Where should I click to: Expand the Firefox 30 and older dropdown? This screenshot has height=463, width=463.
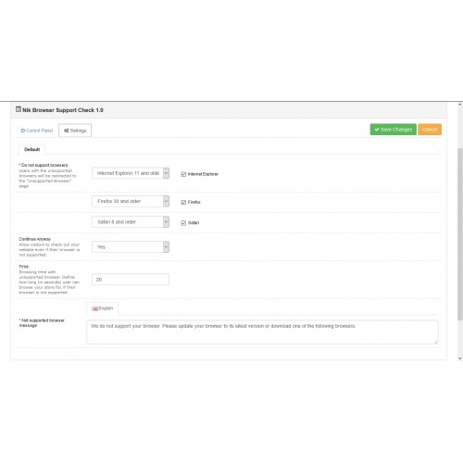[x=131, y=201]
